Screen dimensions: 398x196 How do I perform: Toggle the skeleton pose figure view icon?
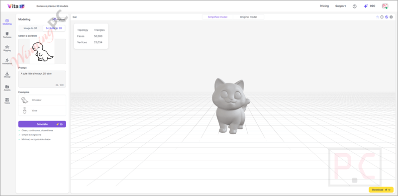tap(378, 17)
